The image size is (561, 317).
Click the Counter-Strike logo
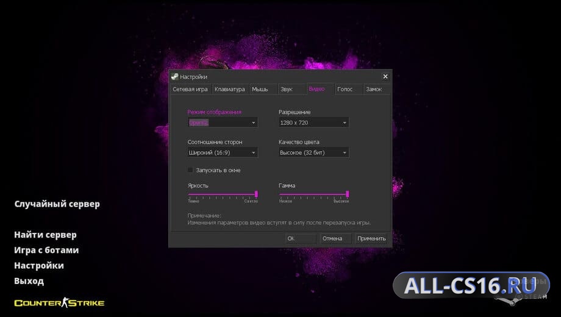[59, 303]
